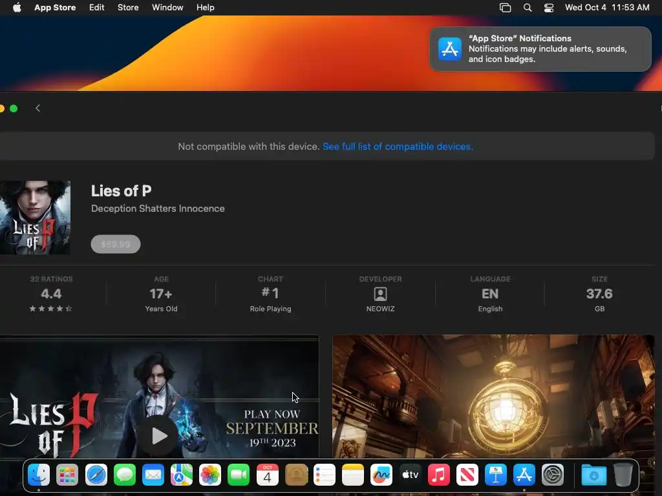Open Keynote from the Dock

click(x=496, y=475)
